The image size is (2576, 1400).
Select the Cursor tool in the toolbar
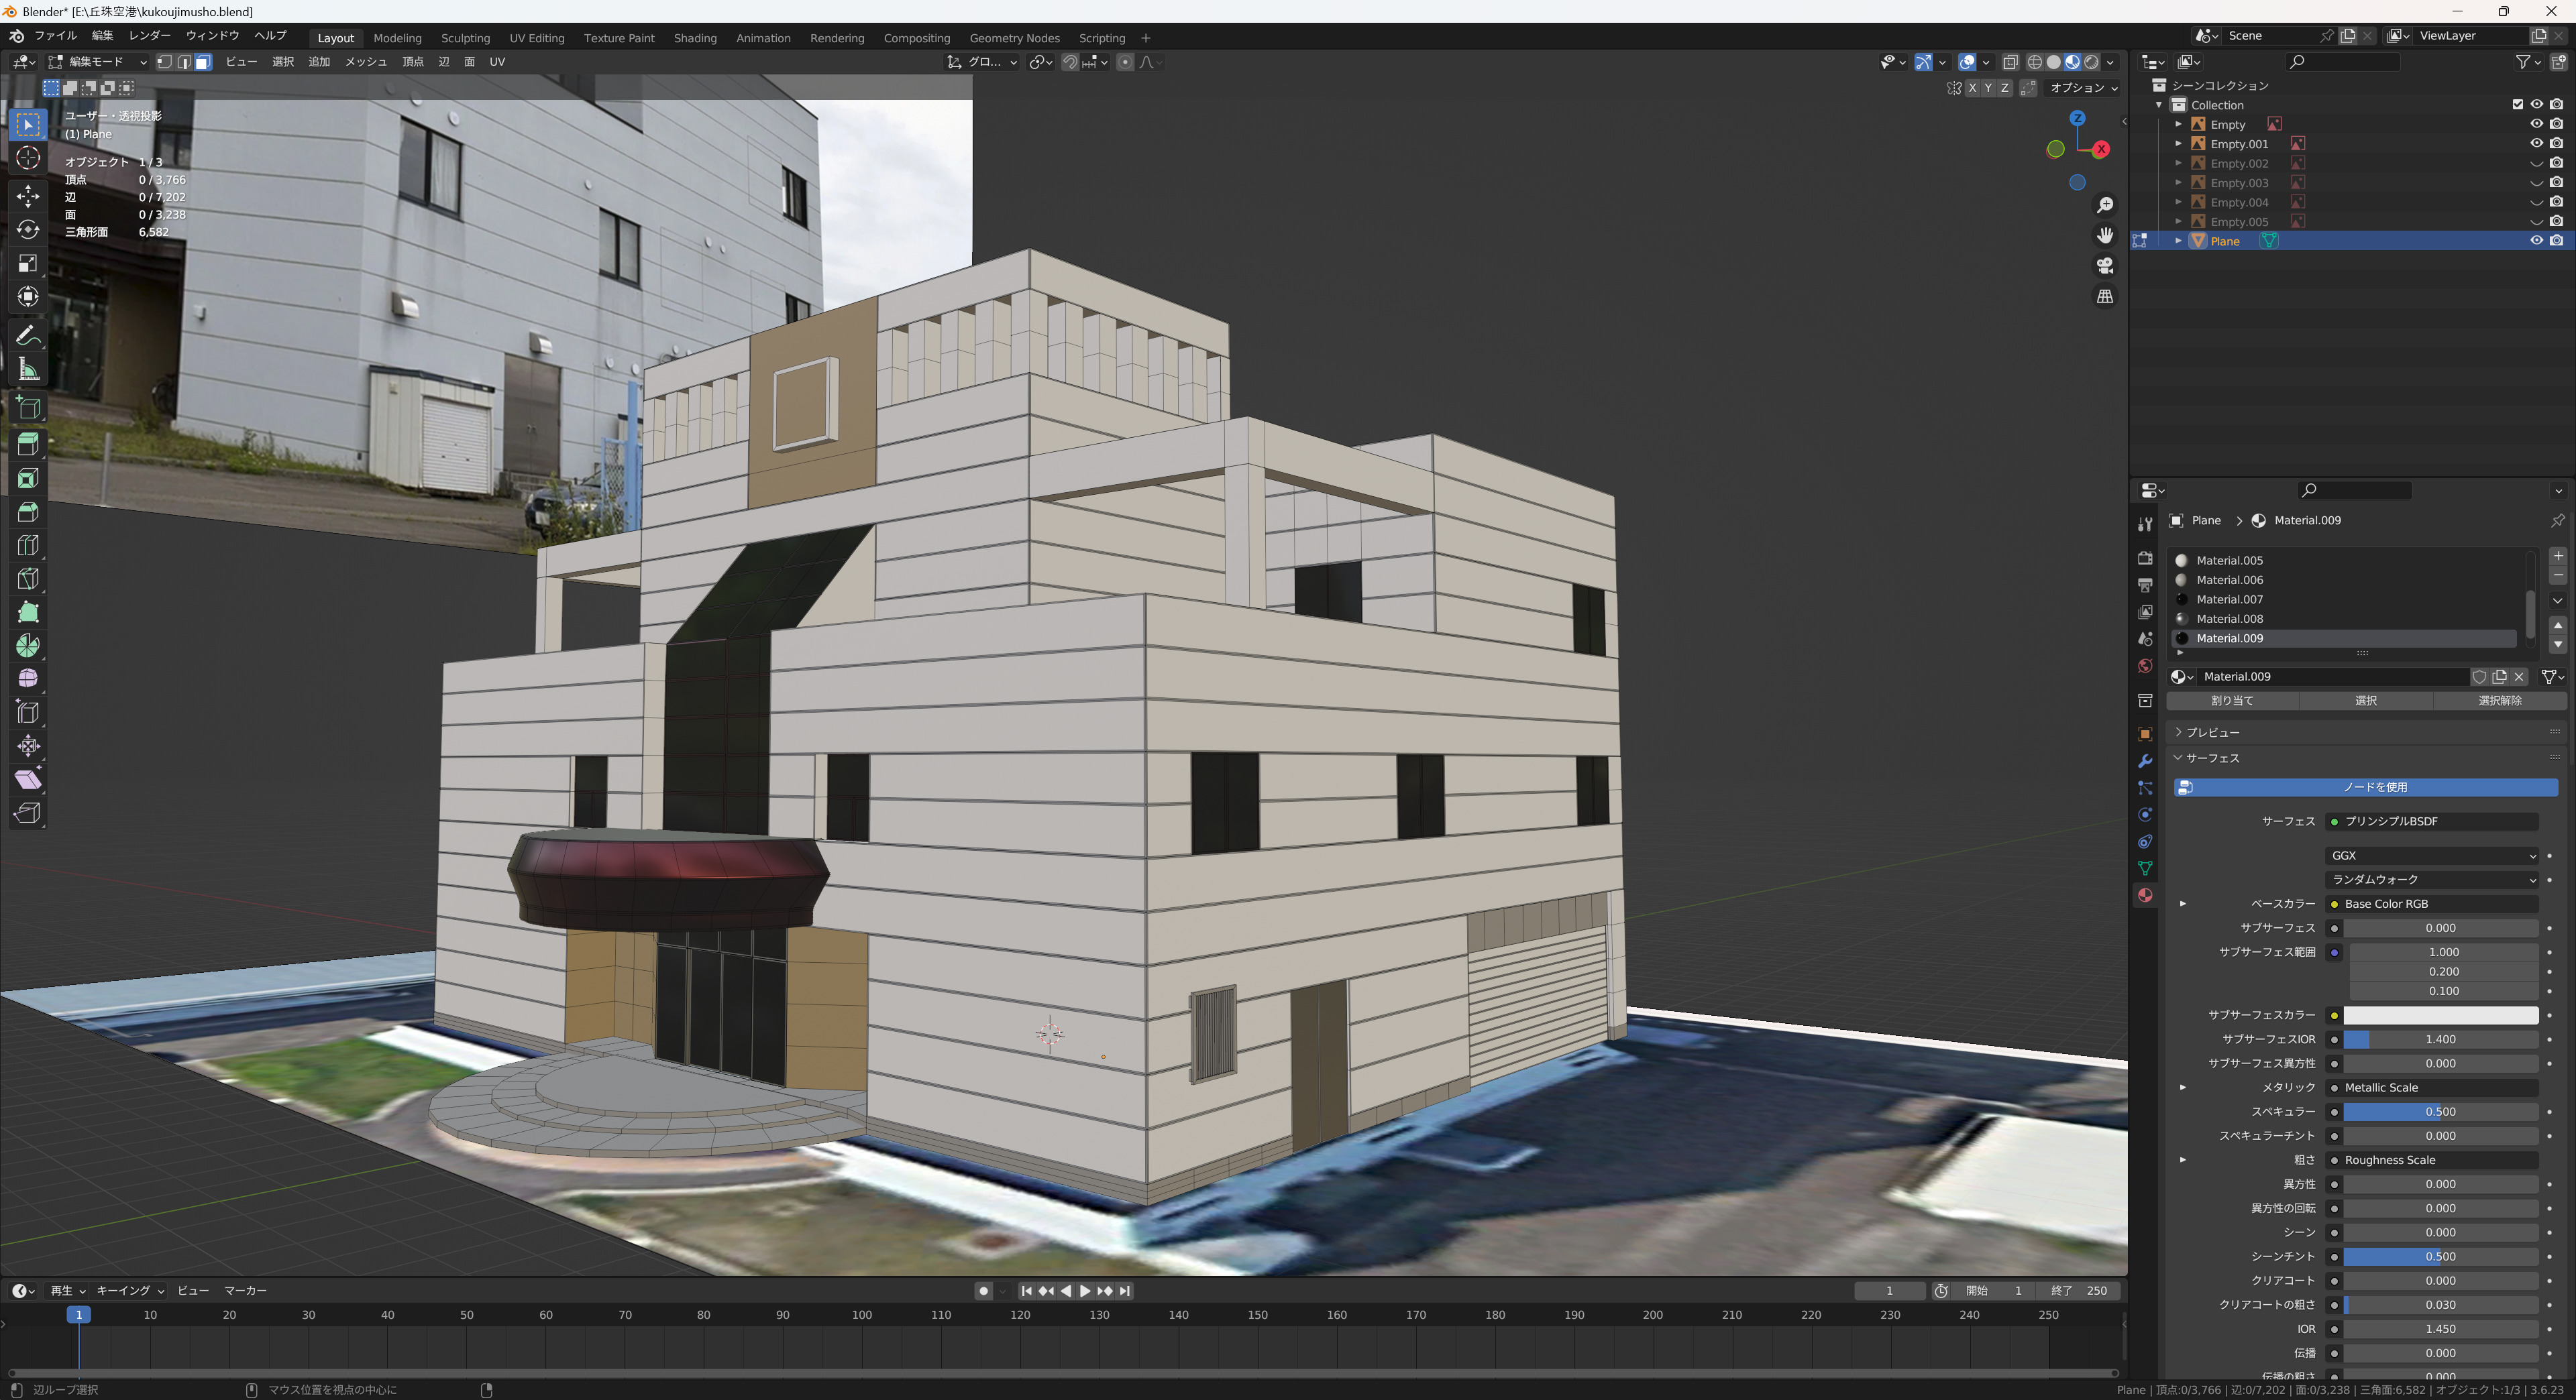point(28,158)
